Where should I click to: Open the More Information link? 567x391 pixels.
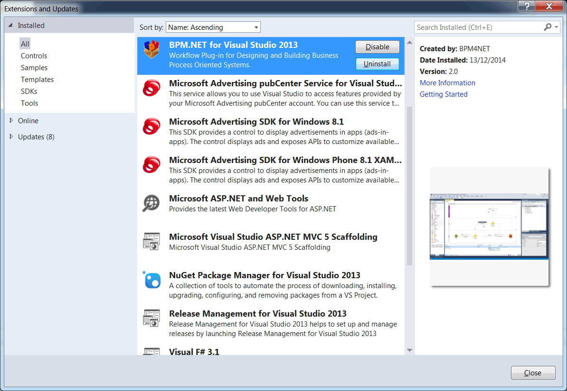(447, 82)
